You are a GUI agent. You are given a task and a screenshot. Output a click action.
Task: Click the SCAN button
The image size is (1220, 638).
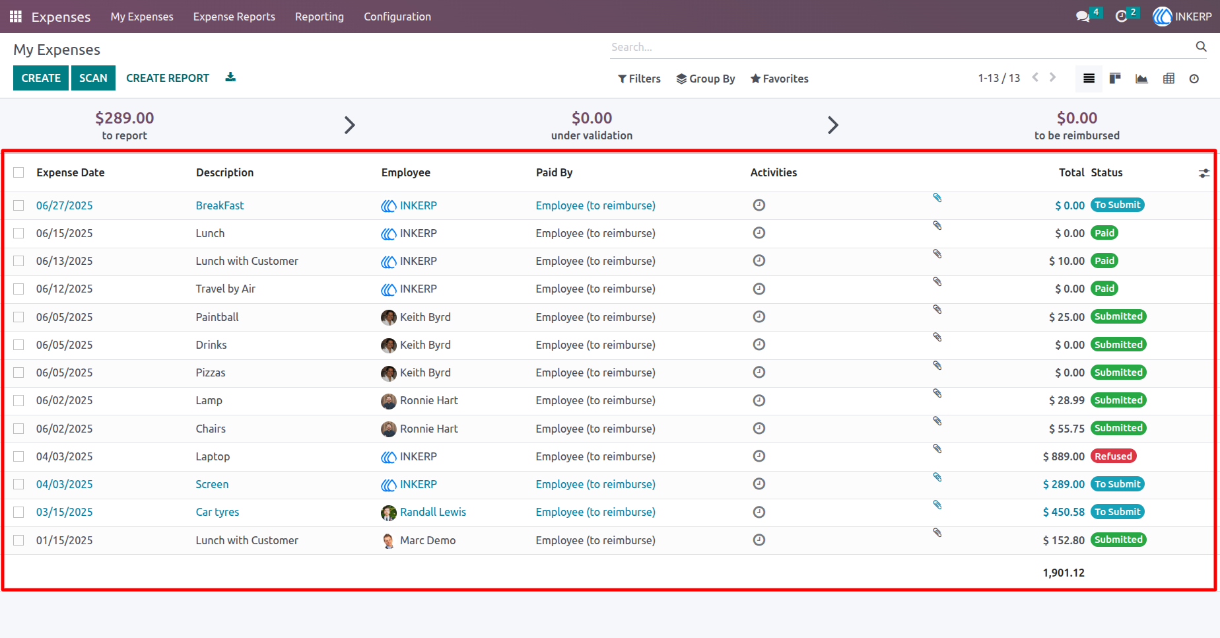pos(93,78)
